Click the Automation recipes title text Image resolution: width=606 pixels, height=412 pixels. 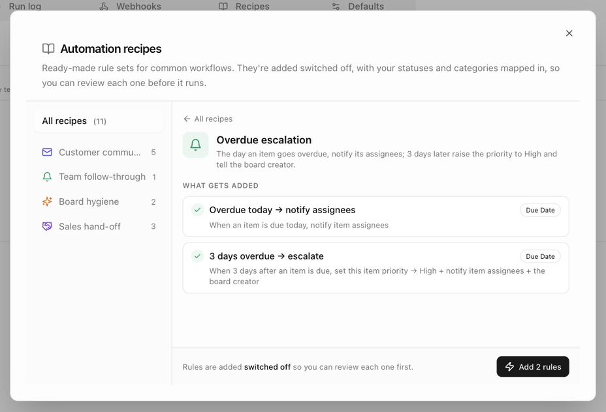tap(111, 49)
